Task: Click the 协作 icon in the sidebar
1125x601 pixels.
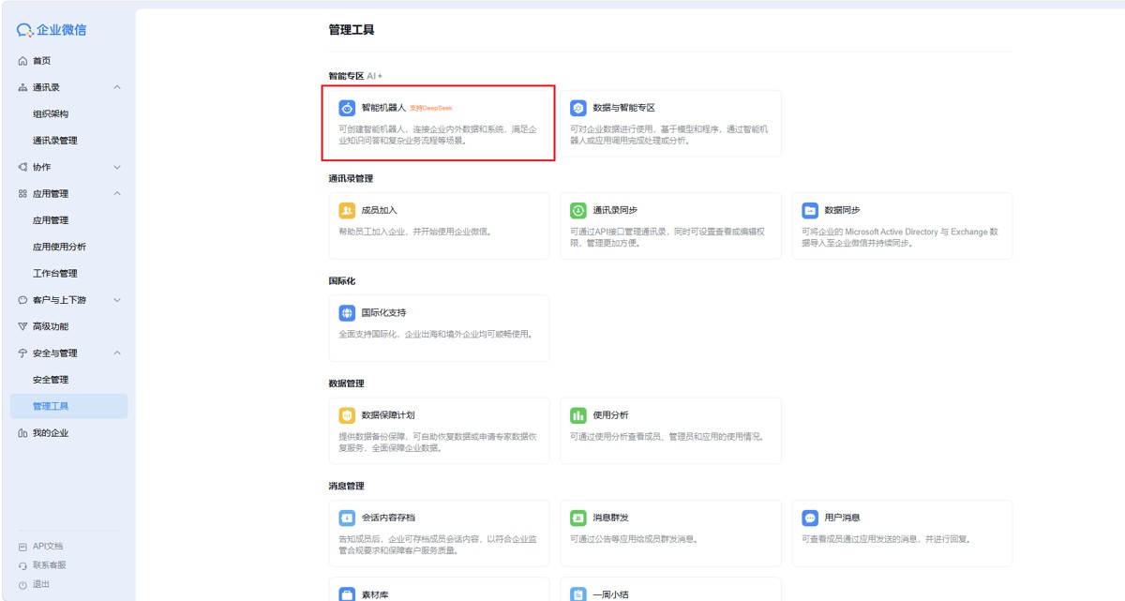Action: (x=22, y=167)
